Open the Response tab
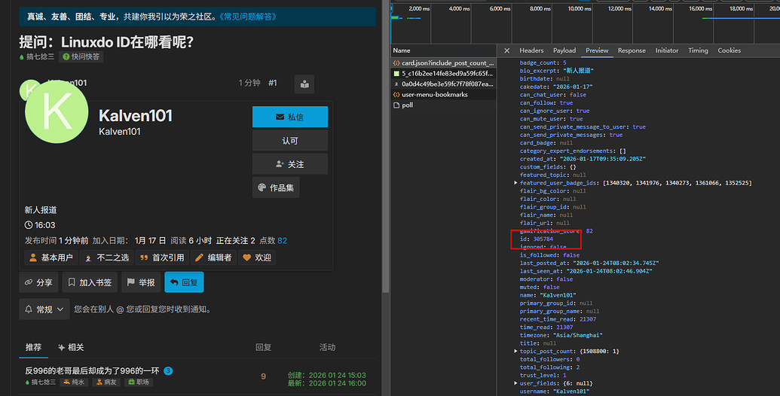This screenshot has height=396, width=780. (632, 50)
